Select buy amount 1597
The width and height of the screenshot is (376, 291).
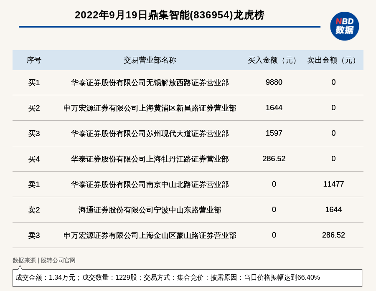coord(274,133)
